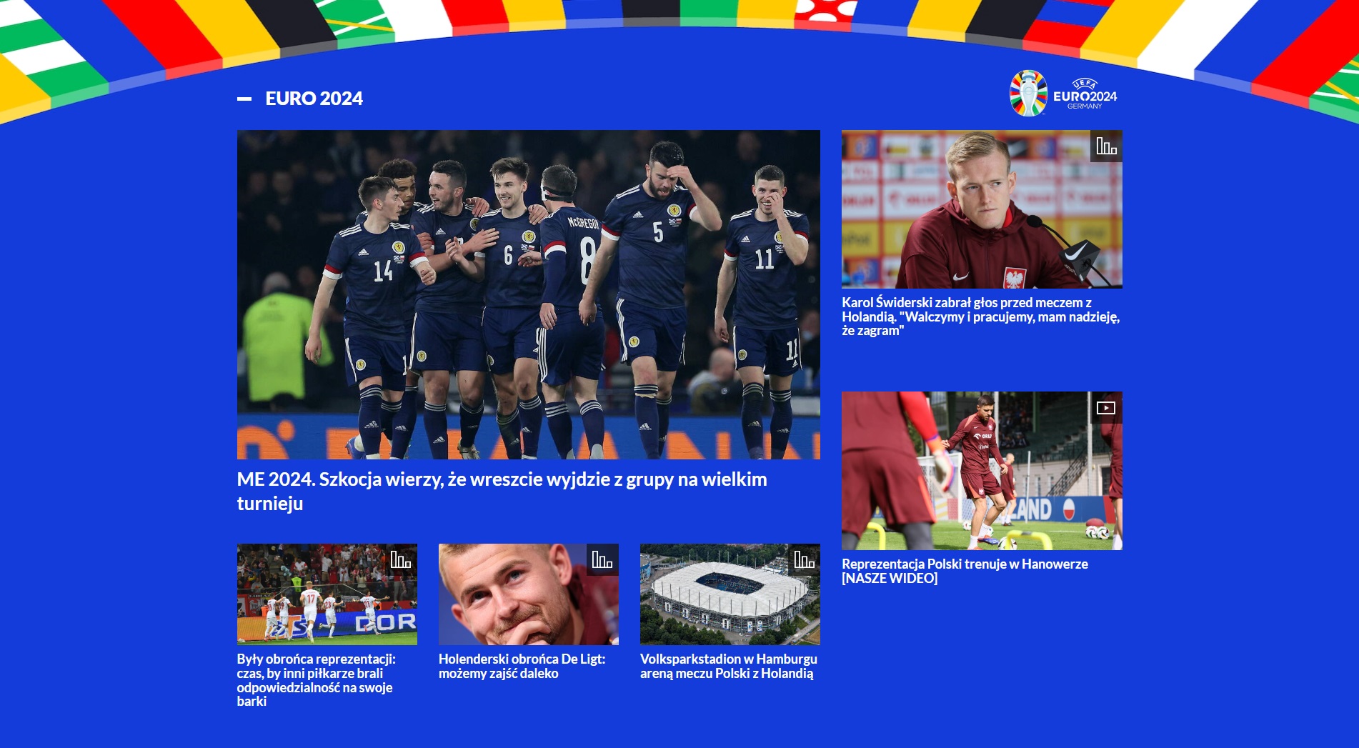Open Reprezentacja Polski trenuje w Hanowerze headline

[965, 571]
